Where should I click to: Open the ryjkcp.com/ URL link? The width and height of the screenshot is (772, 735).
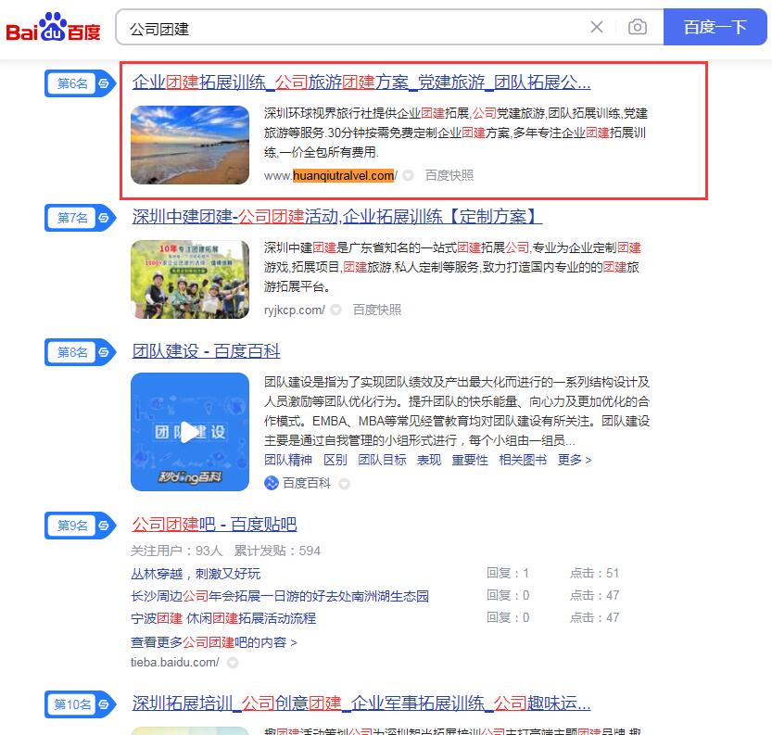(x=295, y=310)
